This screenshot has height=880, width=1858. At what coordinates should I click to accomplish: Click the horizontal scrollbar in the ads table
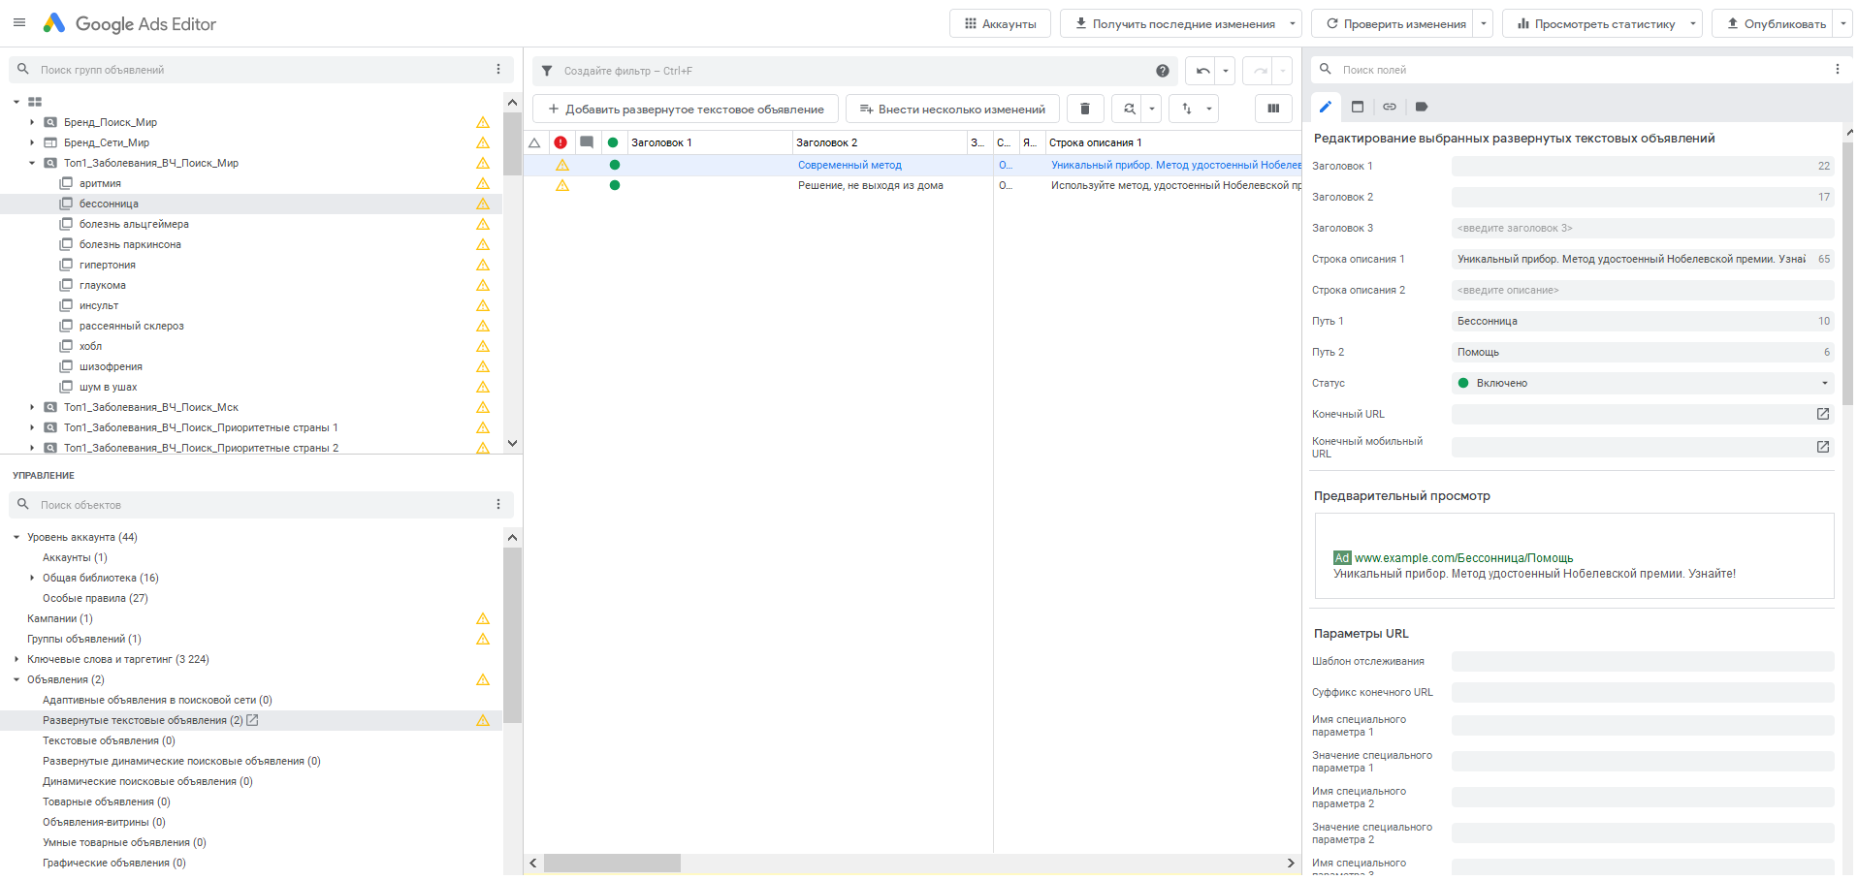pyautogui.click(x=612, y=864)
